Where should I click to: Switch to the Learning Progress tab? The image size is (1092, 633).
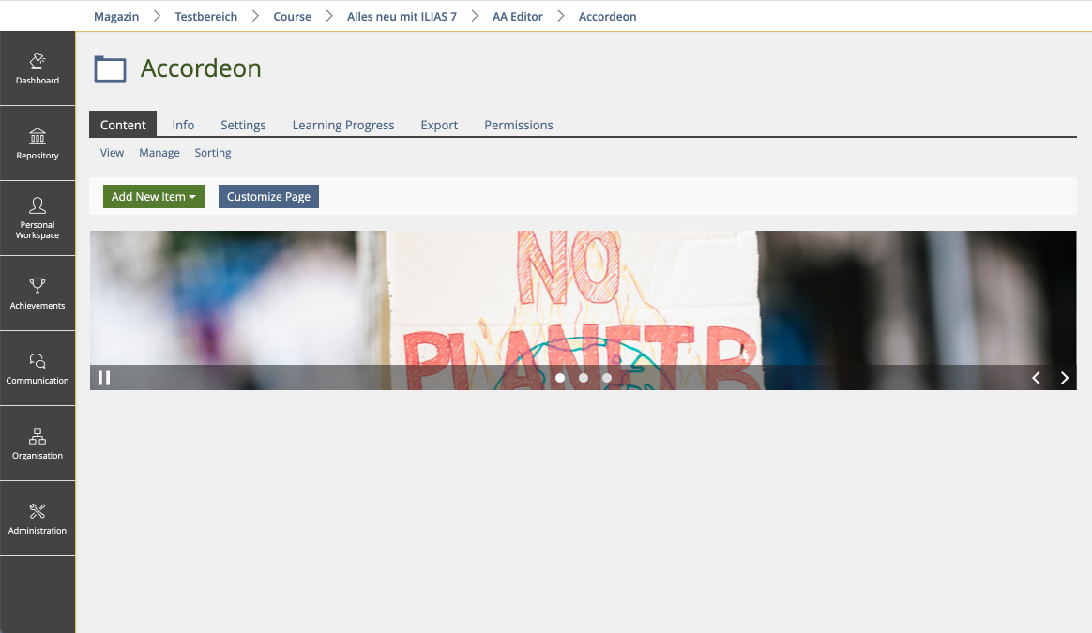pyautogui.click(x=343, y=125)
